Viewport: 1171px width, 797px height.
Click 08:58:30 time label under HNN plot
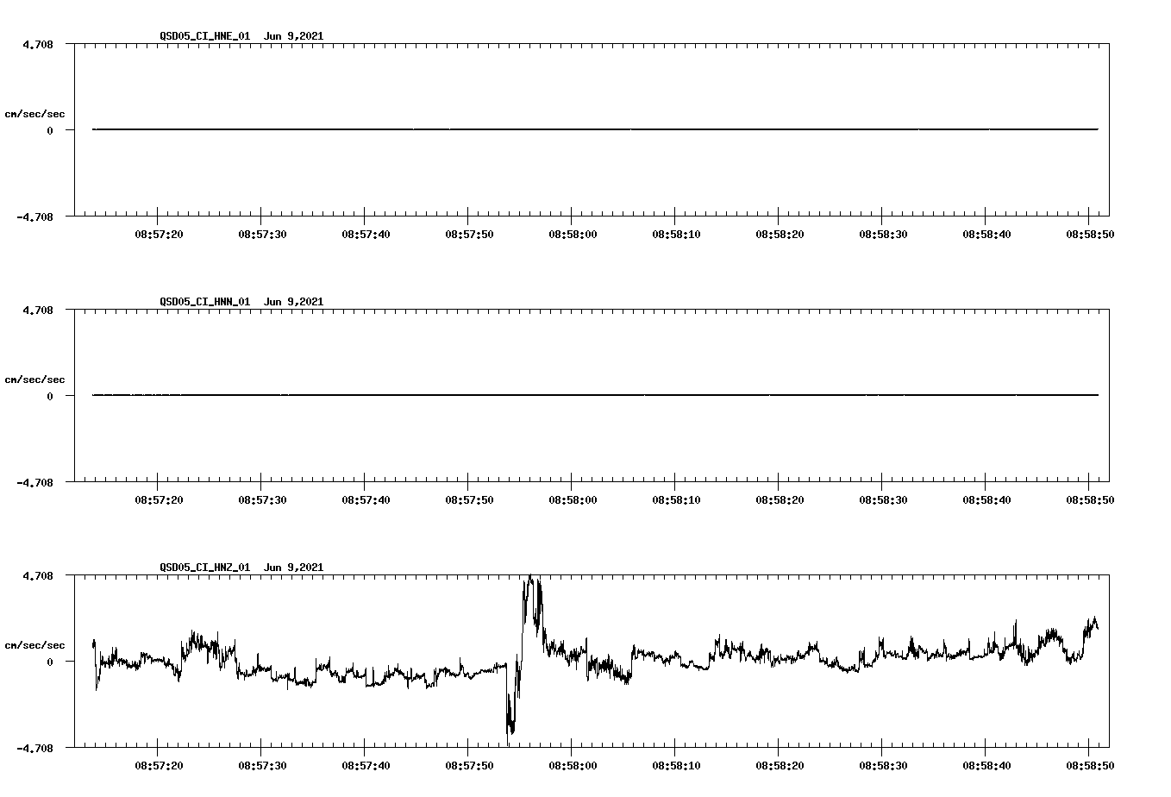pyautogui.click(x=883, y=499)
